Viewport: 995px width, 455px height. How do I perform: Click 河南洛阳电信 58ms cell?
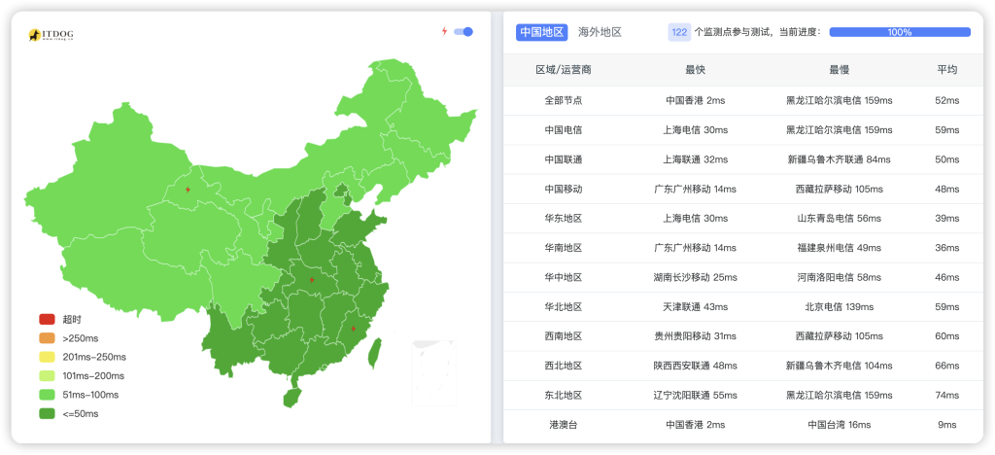point(839,277)
